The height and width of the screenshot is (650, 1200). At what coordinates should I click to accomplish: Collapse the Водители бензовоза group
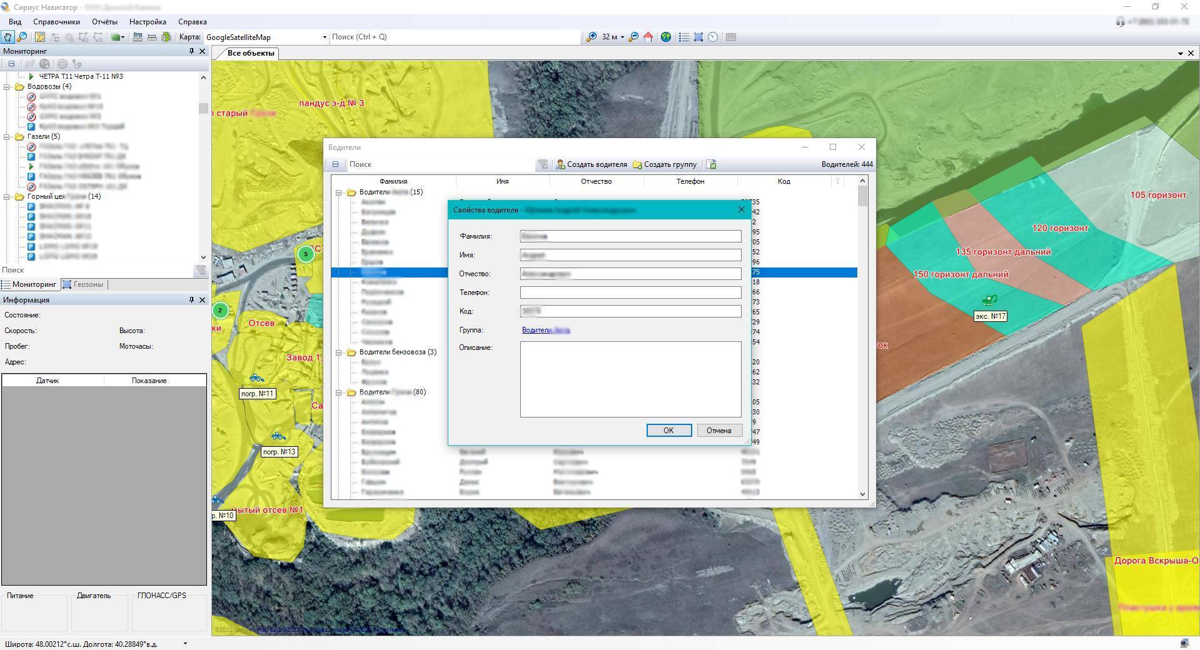(x=339, y=352)
